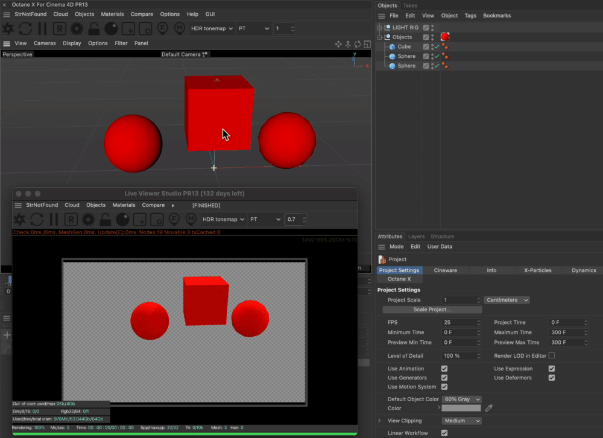The width and height of the screenshot is (603, 438).
Task: Click the Octane send-scene icon in the Live Viewer Studio toolbar
Action: tap(19, 220)
